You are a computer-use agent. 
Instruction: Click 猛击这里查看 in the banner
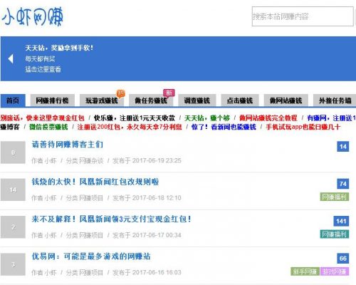click(x=43, y=69)
